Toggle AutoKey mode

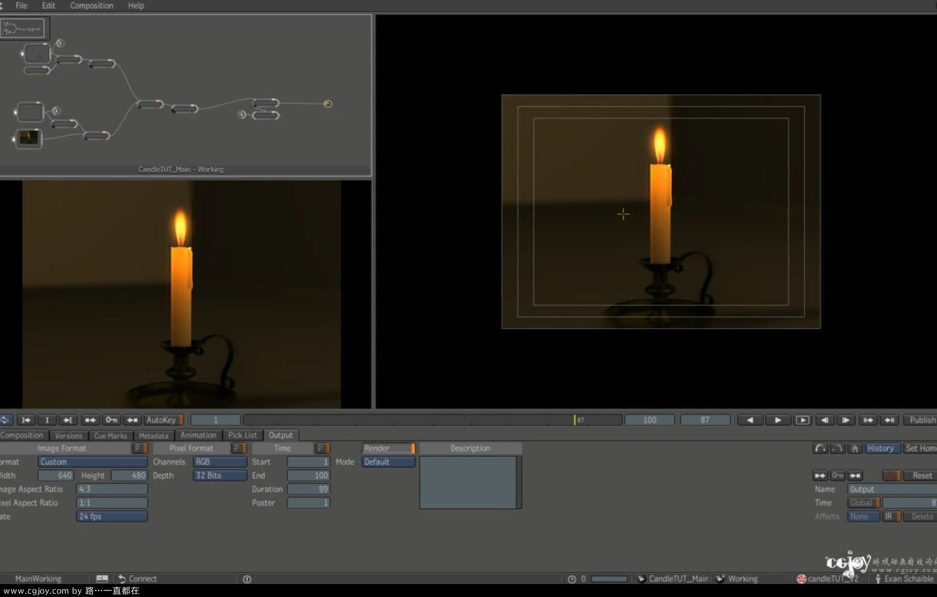(x=164, y=420)
